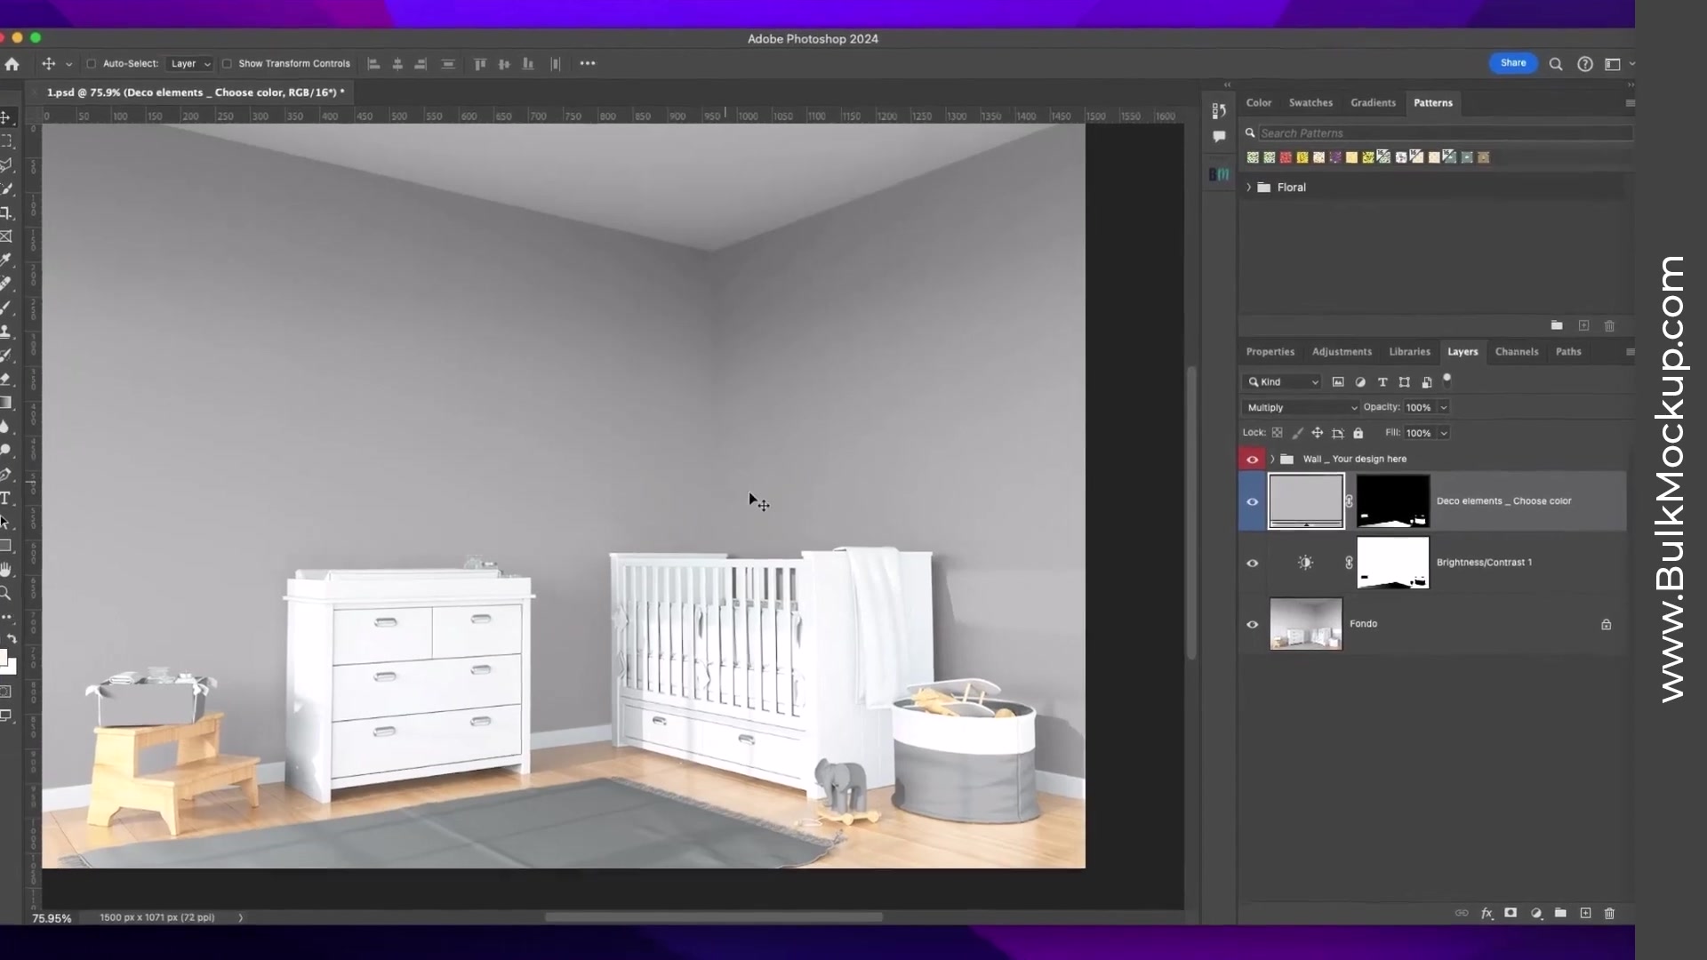
Task: Open Photoshop help via question mark
Action: click(x=1585, y=63)
